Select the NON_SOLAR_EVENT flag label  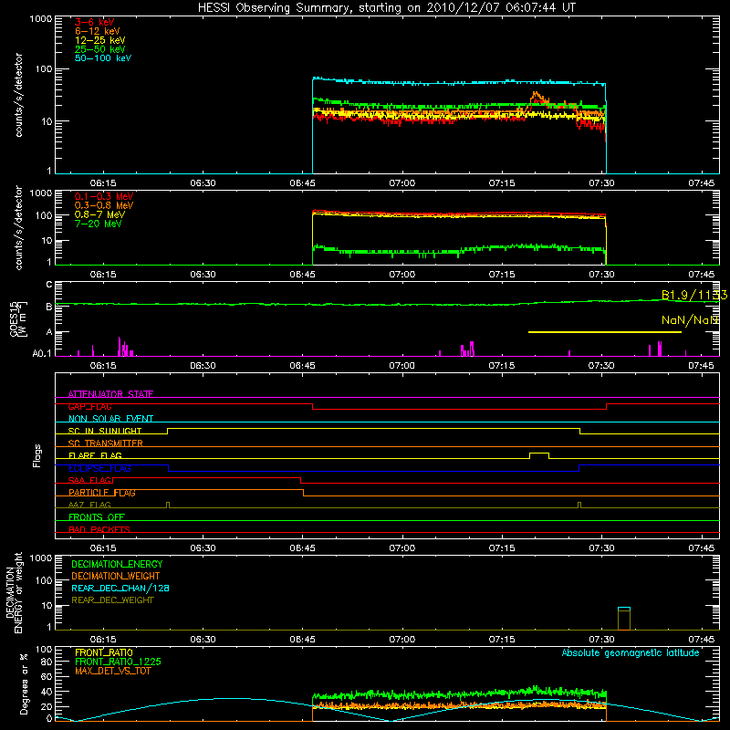click(110, 419)
